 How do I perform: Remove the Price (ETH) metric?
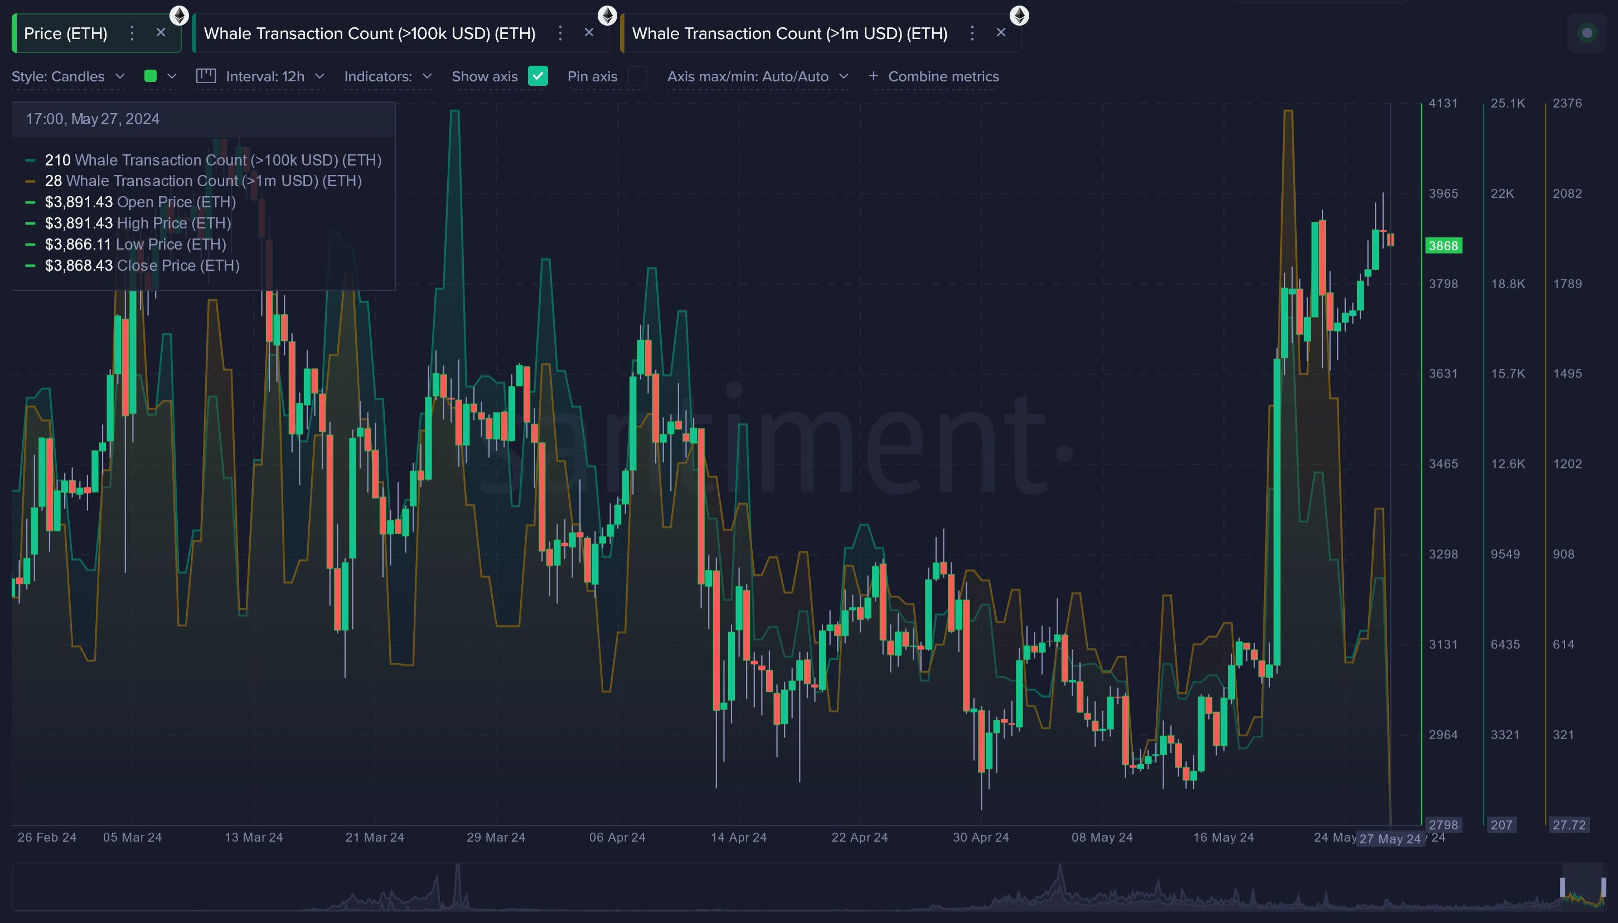pyautogui.click(x=161, y=32)
